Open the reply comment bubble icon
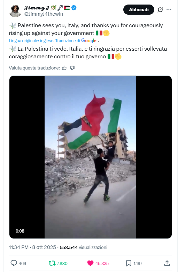This screenshot has width=178, height=272. 14,263
